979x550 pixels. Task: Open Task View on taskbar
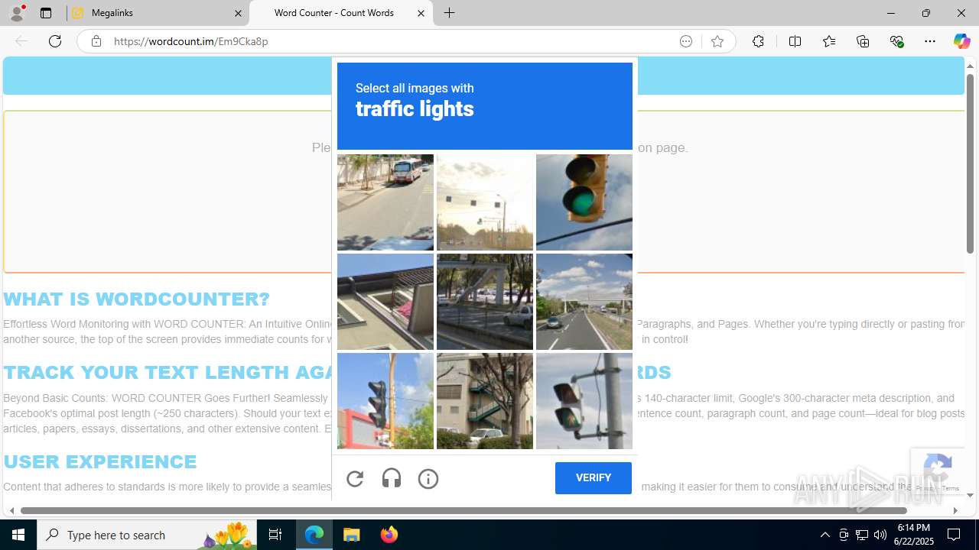point(275,535)
